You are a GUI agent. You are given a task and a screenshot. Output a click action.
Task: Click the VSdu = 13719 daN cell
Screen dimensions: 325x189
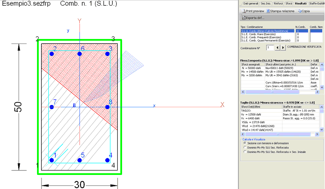tap(261, 122)
